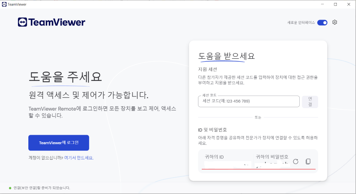The width and height of the screenshot is (356, 194).
Task: Click the connection ready status text
Action: coord(42,188)
